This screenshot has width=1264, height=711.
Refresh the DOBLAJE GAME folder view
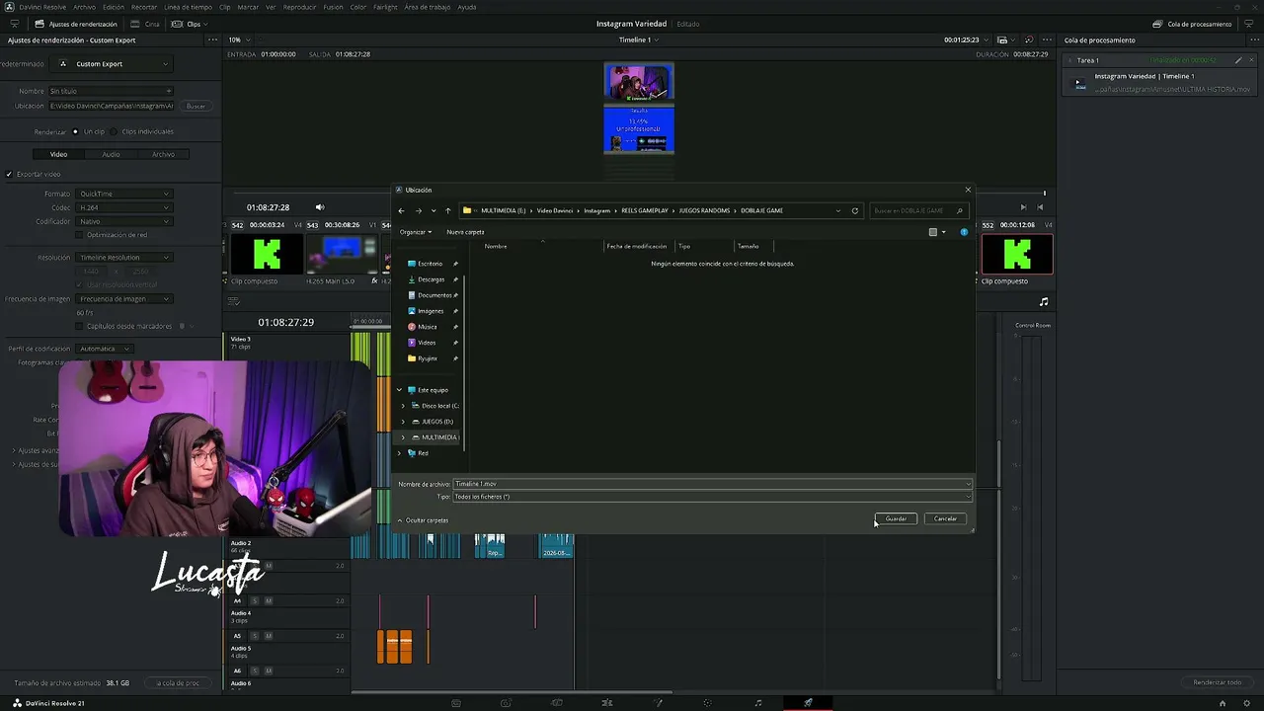(855, 210)
